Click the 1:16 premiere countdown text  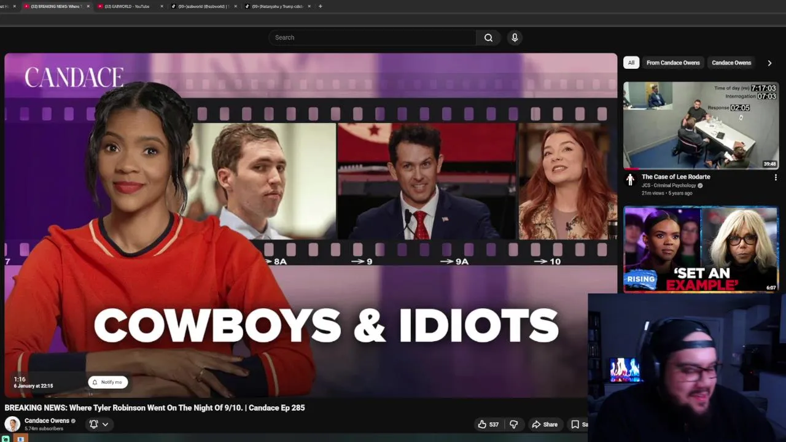(x=20, y=379)
